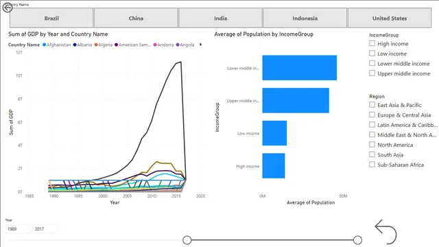Show more legend entries with arrow
Image resolution: width=439 pixels, height=247 pixels.
coord(200,45)
